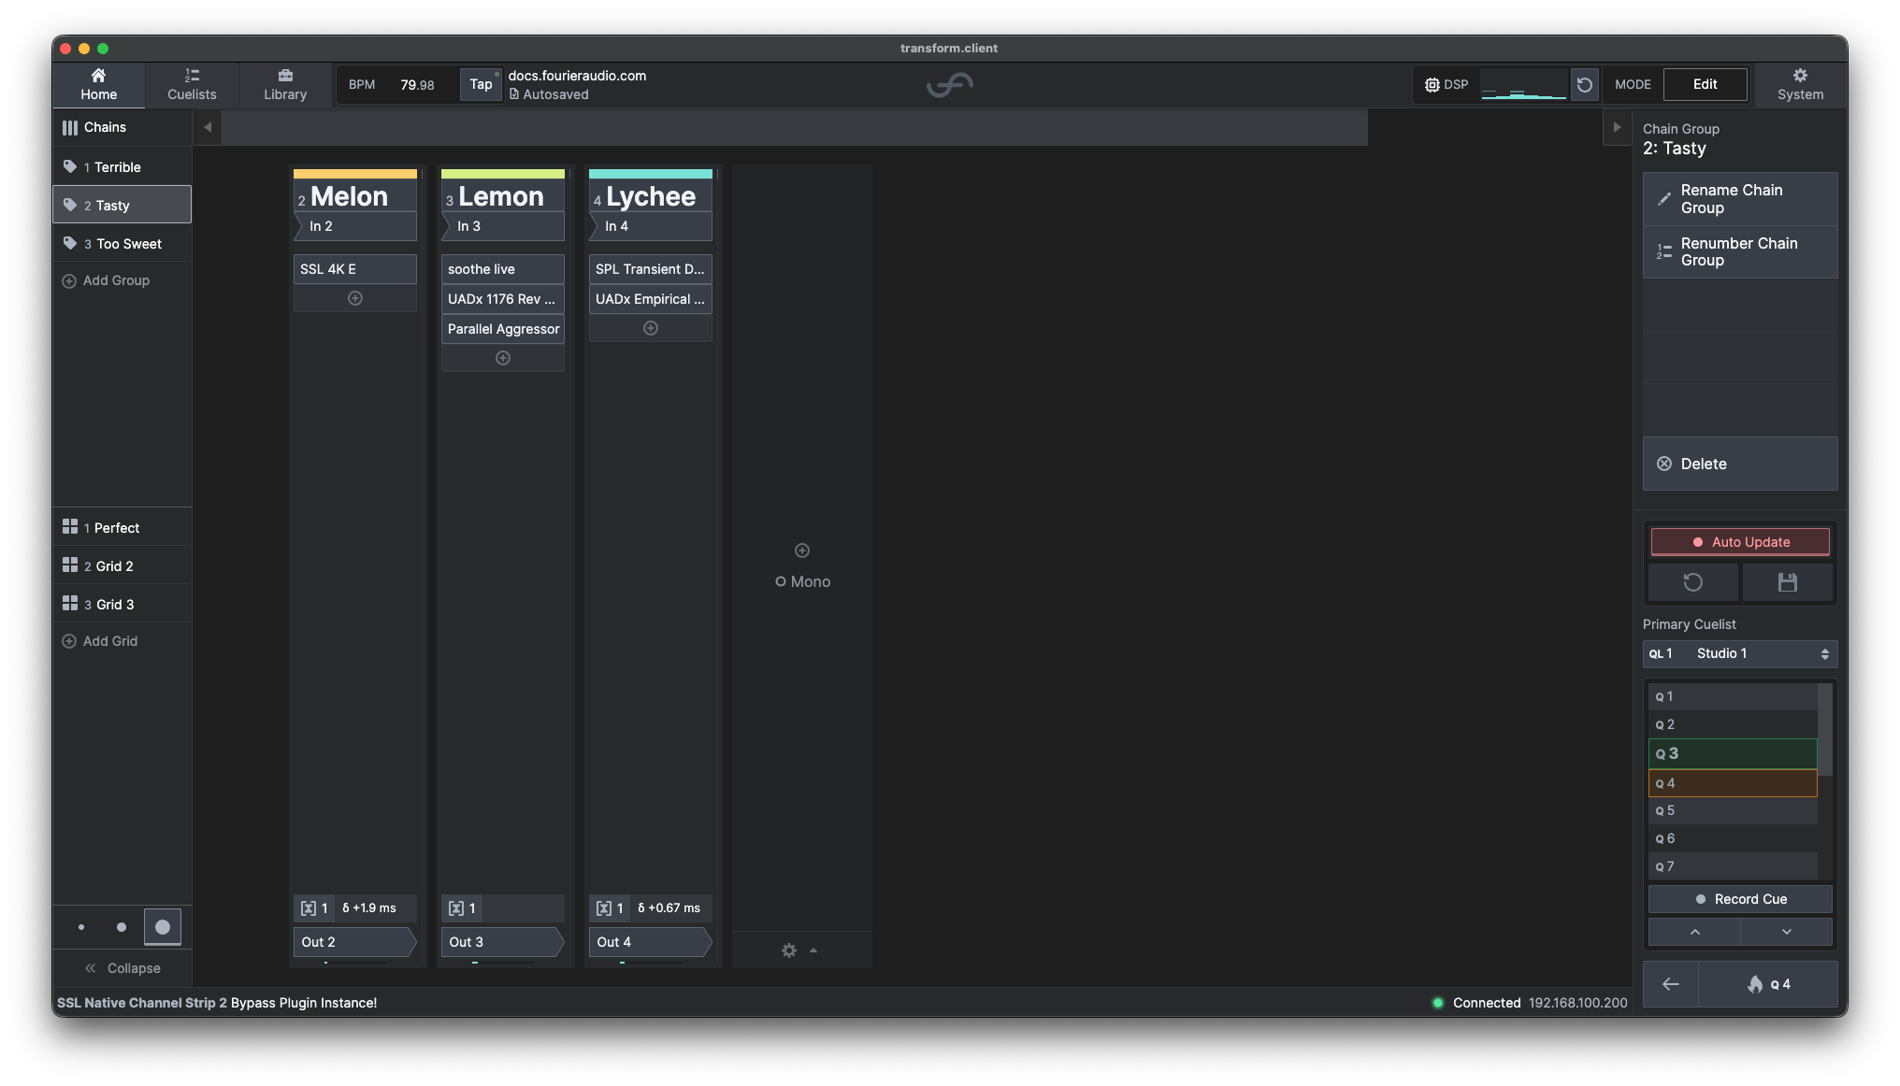Open the Grid 3 entry

coord(122,605)
